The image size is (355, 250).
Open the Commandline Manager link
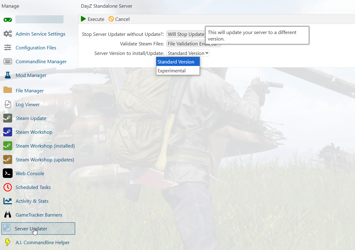click(41, 62)
